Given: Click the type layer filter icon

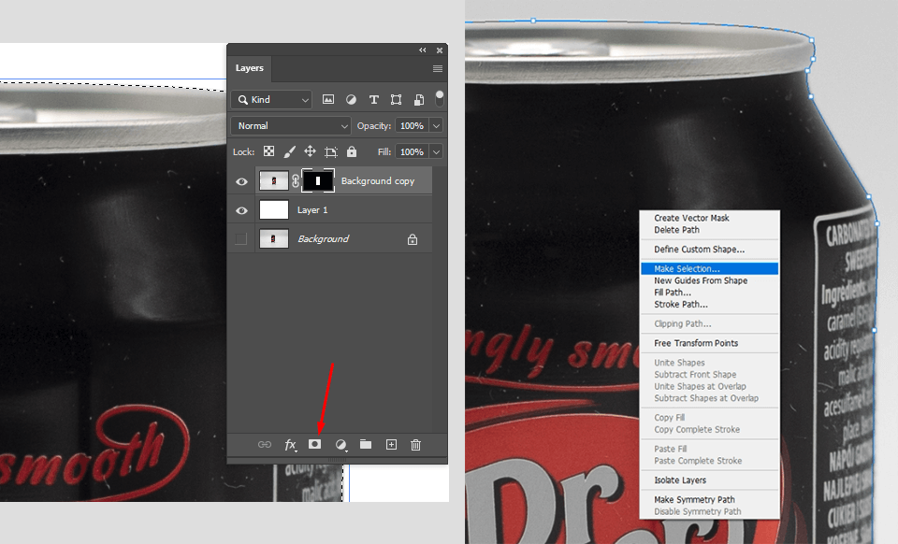Looking at the screenshot, I should click(374, 99).
